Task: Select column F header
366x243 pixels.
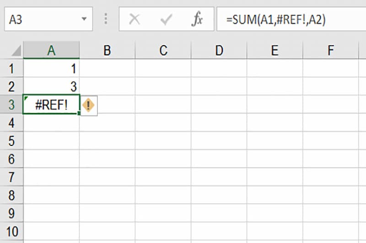Action: click(330, 51)
